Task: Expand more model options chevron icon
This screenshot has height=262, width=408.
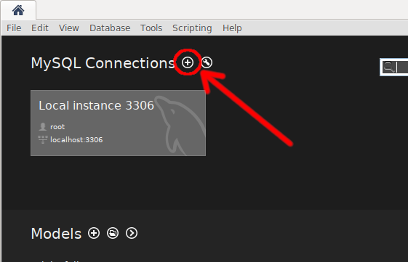Action: (x=132, y=233)
